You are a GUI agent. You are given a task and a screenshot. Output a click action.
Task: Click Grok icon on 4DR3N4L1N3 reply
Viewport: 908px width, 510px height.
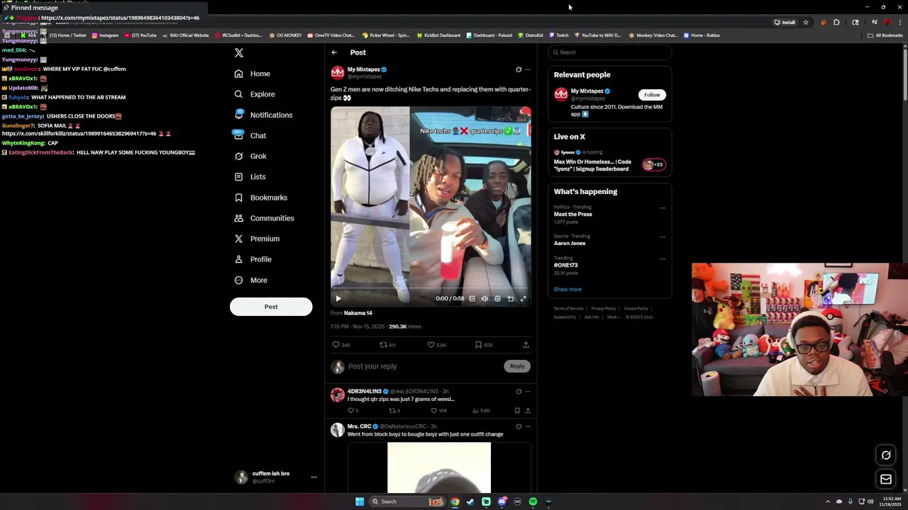pos(519,391)
